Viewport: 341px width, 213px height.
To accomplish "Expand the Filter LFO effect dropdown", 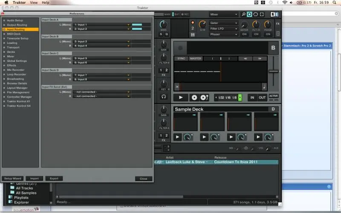I will point(223,29).
